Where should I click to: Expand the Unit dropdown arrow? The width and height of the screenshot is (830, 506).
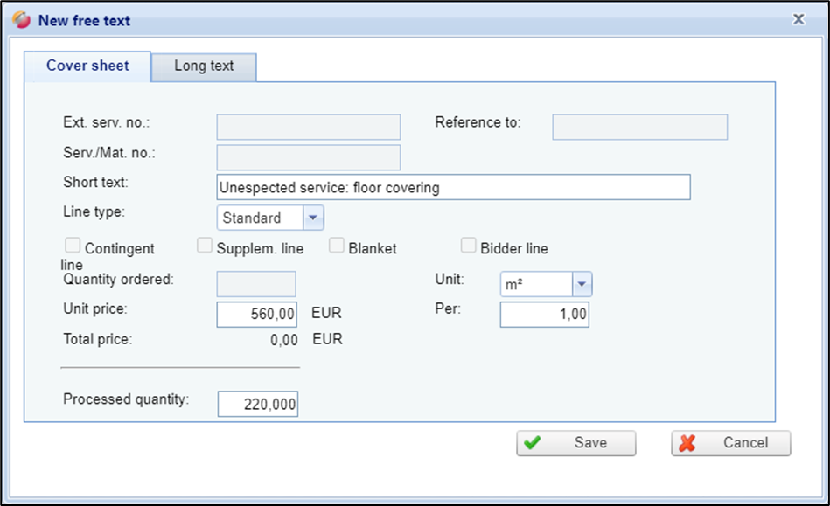(582, 284)
